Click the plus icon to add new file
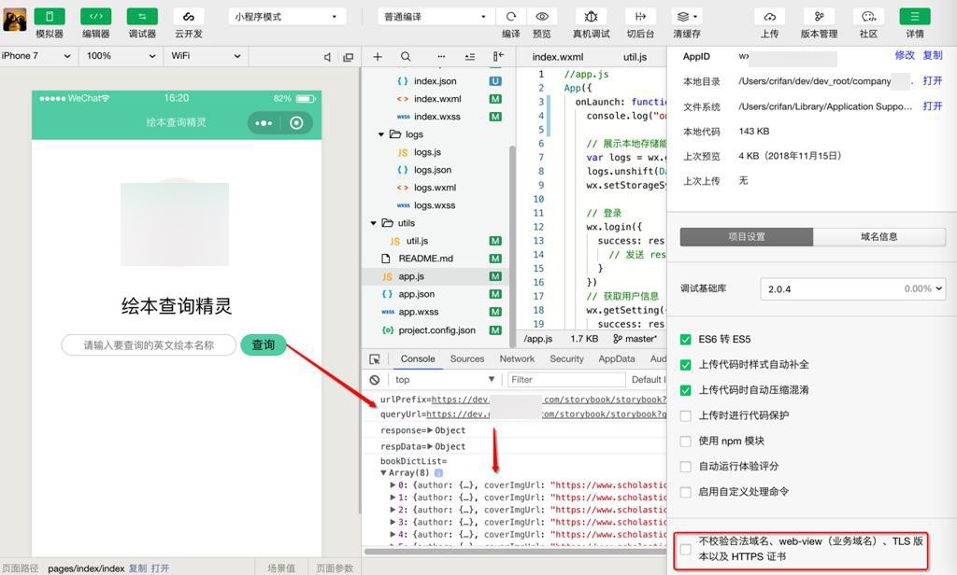Screen dimensions: 957x575 coord(378,57)
